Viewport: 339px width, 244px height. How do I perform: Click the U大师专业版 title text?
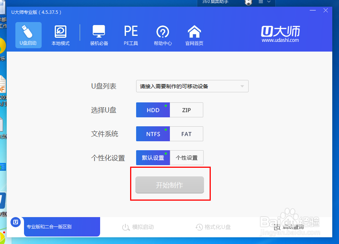pos(36,12)
